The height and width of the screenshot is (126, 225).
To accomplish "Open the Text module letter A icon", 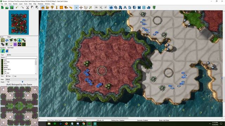I will coord(125,8).
